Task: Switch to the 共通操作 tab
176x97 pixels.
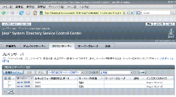Action: (x=11, y=46)
